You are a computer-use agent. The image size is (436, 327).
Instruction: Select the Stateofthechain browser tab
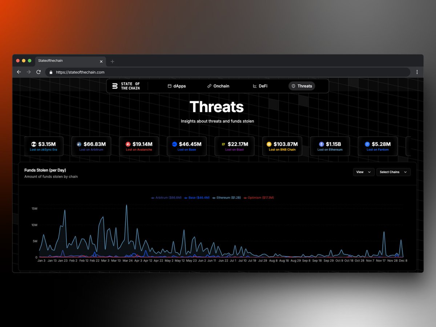(x=70, y=61)
